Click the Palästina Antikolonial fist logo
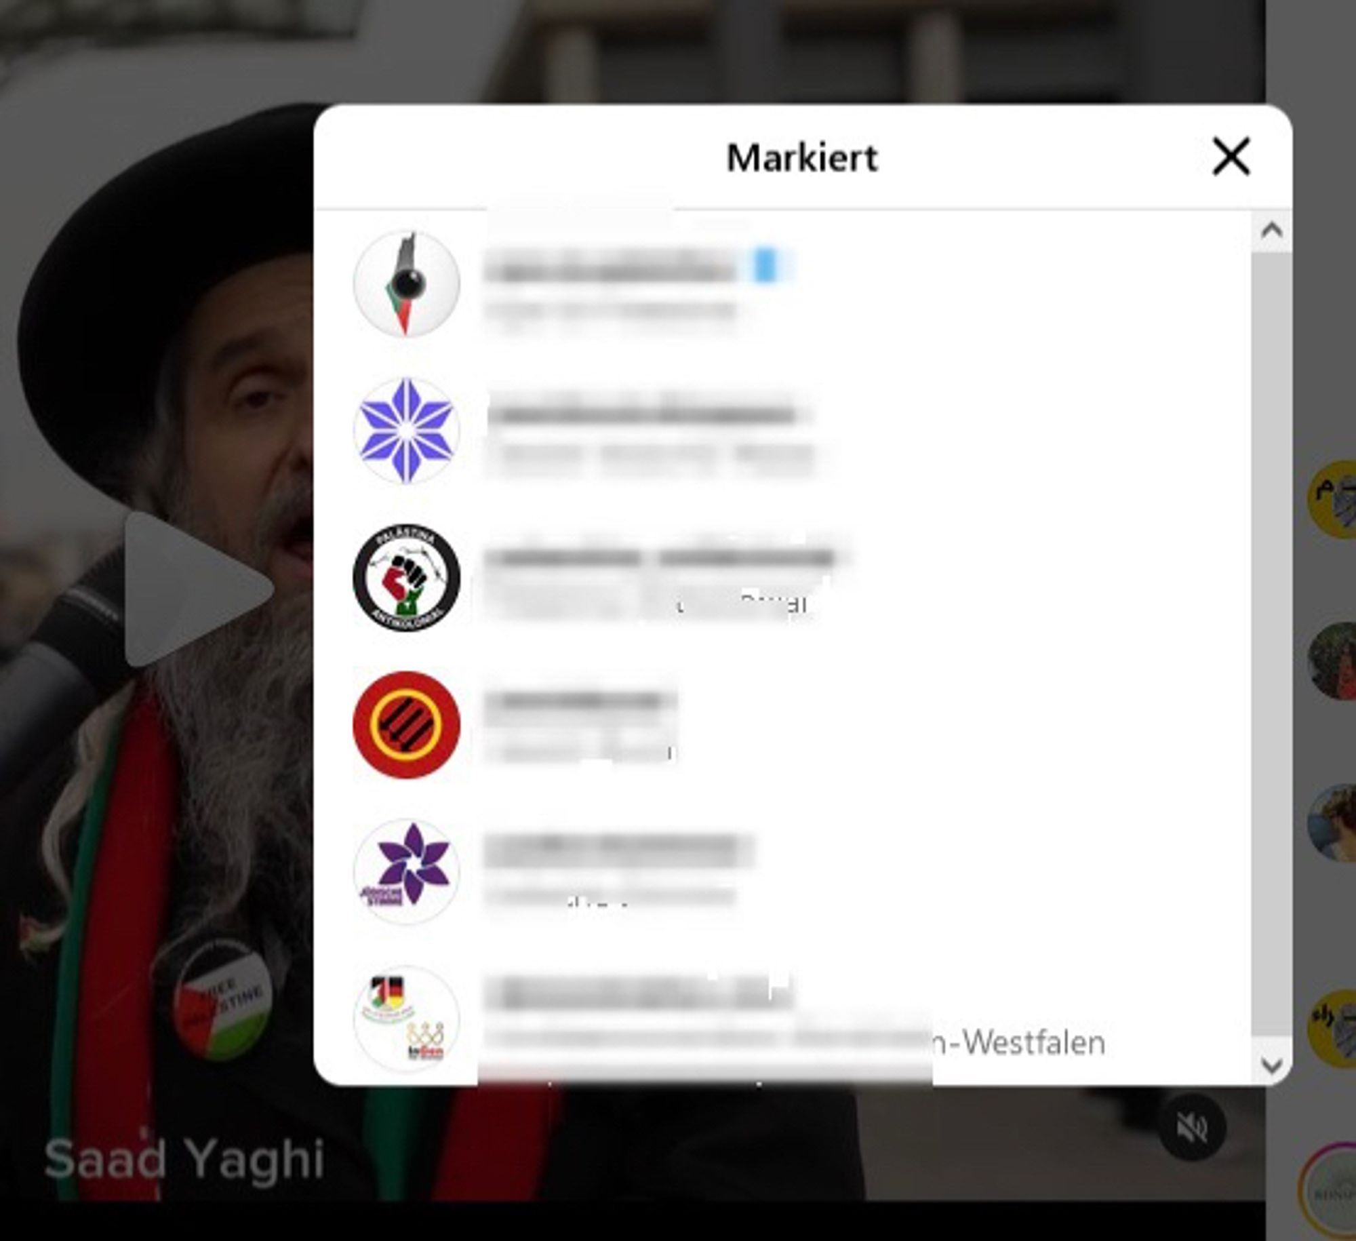 tap(406, 578)
